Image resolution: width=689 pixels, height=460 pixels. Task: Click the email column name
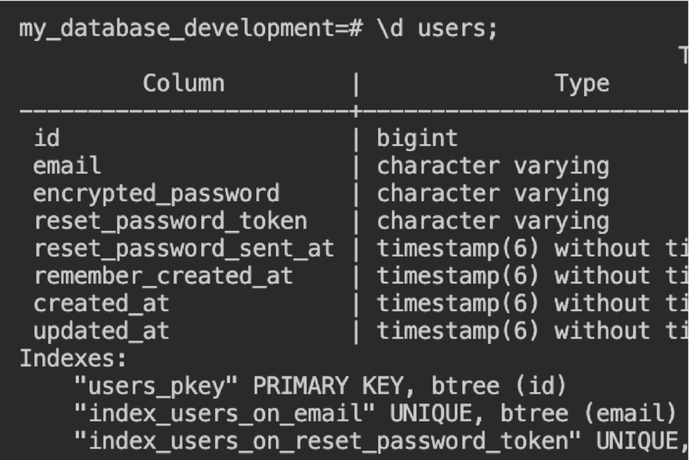pos(67,166)
